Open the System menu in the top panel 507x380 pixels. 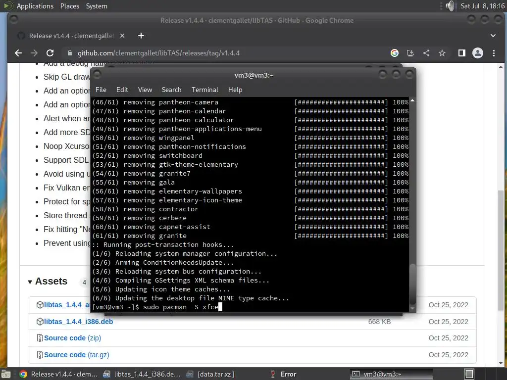(x=97, y=6)
